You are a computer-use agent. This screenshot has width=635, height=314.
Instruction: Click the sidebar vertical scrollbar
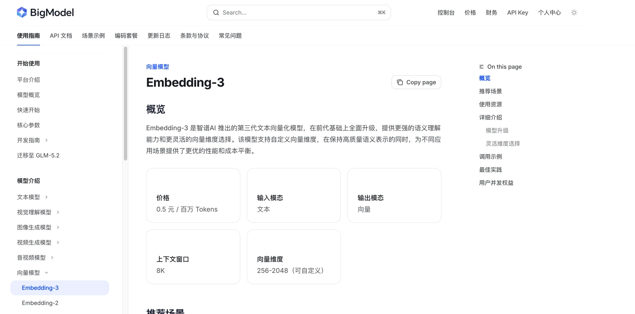(x=125, y=104)
